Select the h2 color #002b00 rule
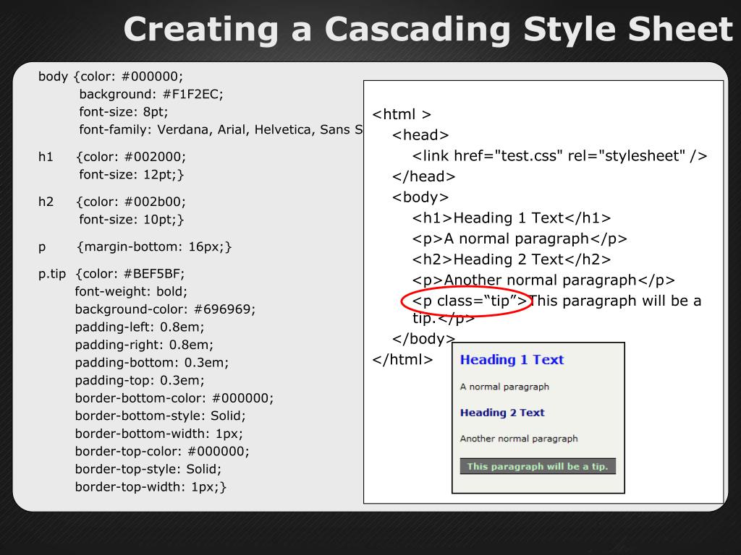 click(112, 202)
